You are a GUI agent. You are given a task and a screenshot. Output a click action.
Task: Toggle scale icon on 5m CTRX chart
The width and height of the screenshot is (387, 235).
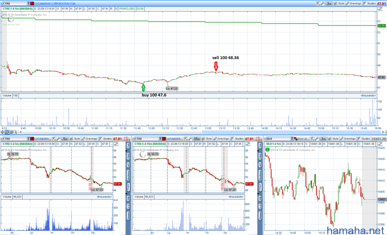tap(116, 144)
